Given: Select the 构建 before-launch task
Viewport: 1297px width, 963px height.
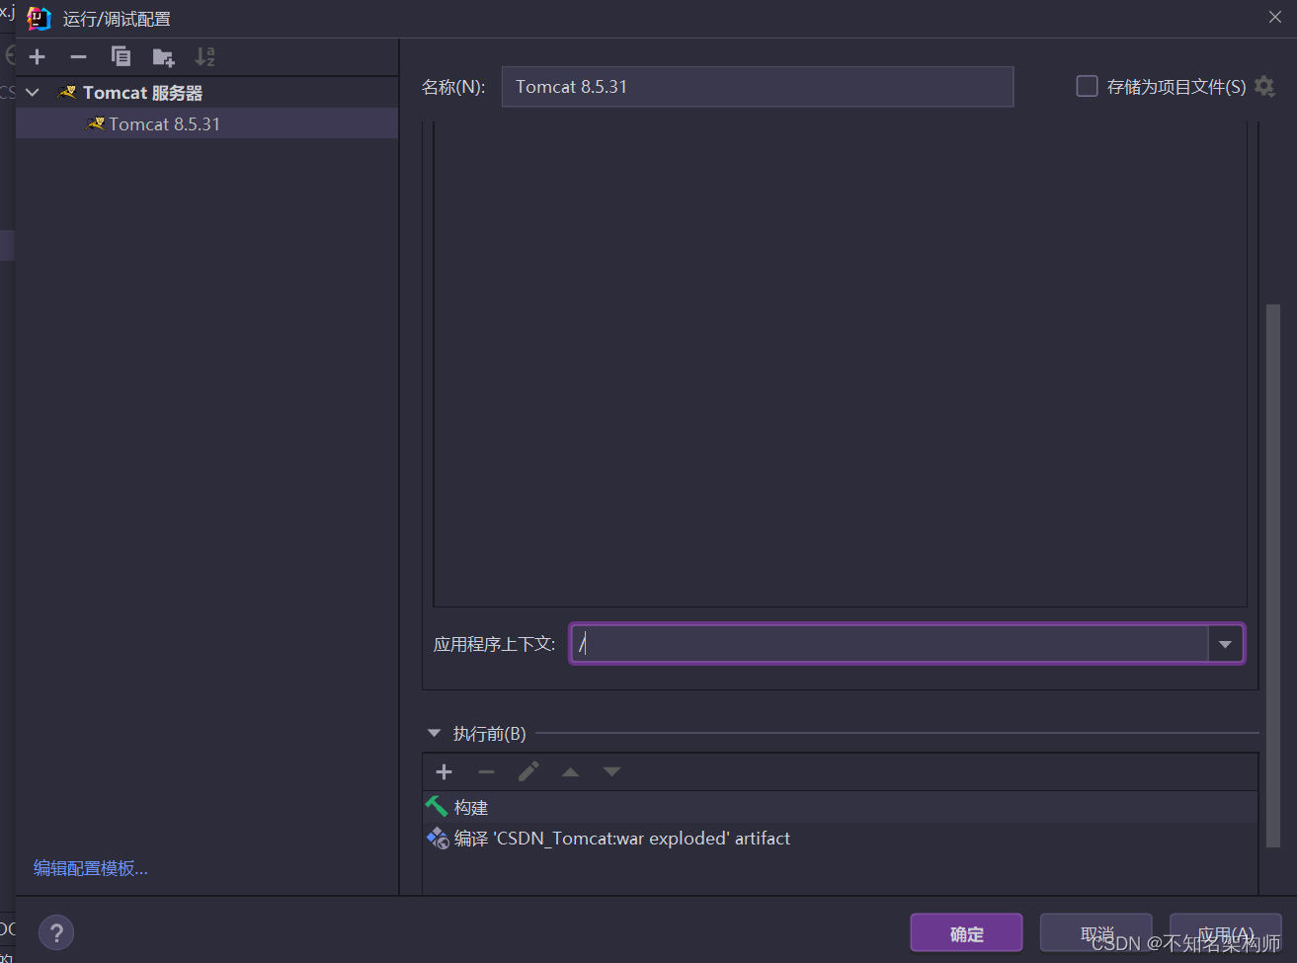Looking at the screenshot, I should pos(841,808).
